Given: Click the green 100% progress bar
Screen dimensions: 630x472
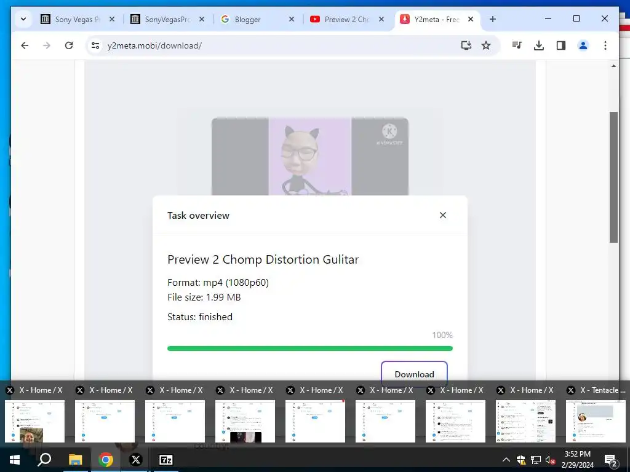Looking at the screenshot, I should (310, 348).
